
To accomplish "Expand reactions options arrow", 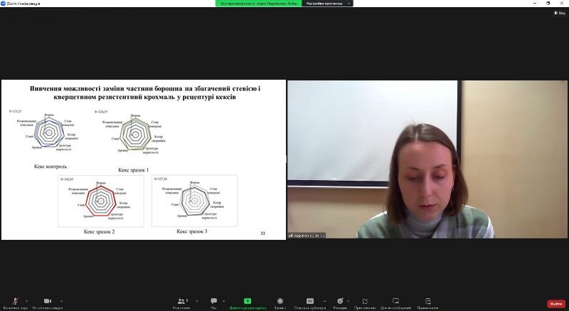I will pos(349,301).
